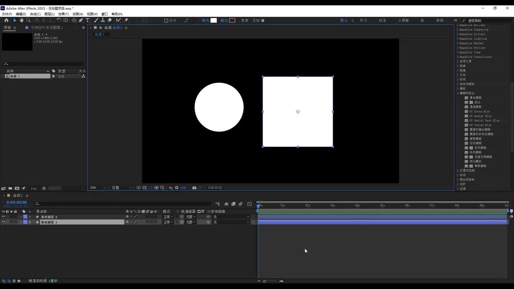Click the 描边 stroke options link
Image resolution: width=514 pixels, height=289 pixels.
[224, 20]
